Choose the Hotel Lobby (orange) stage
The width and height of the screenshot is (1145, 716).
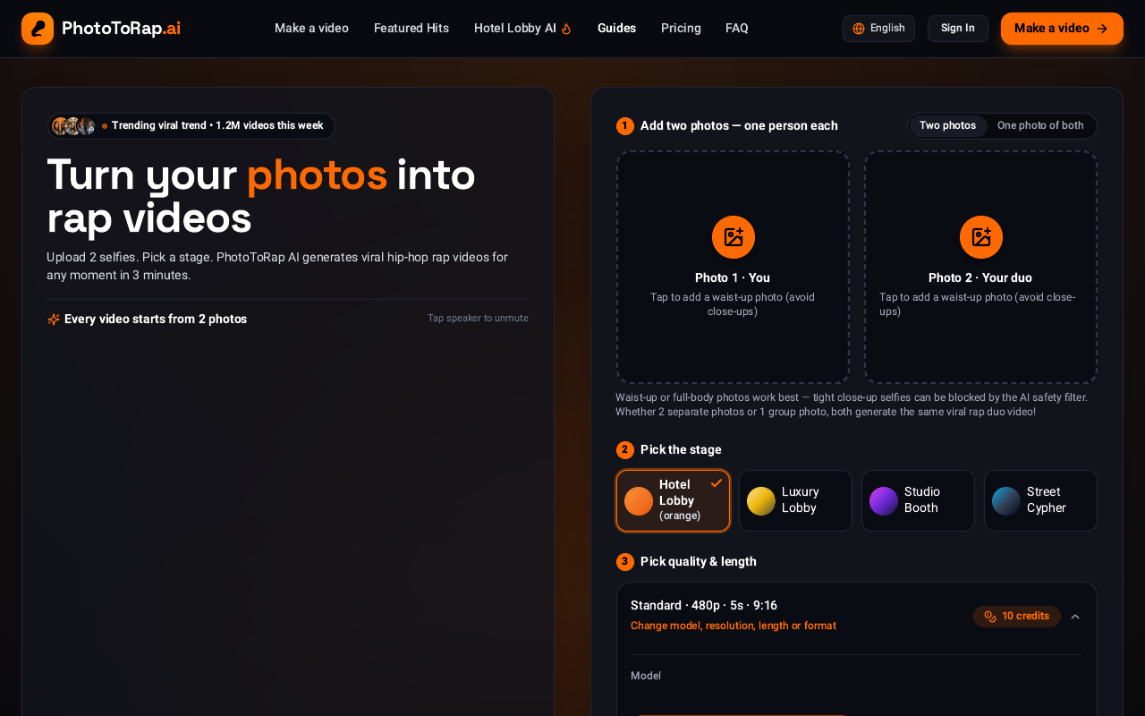pyautogui.click(x=674, y=501)
